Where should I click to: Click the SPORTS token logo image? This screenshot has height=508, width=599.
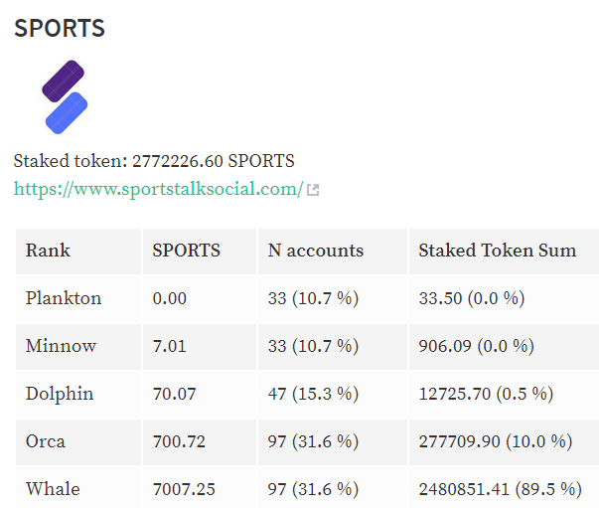click(65, 97)
